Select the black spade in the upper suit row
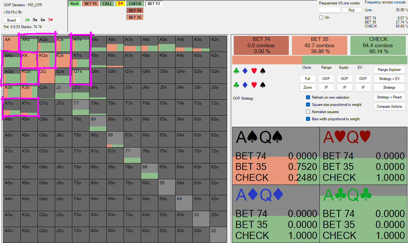 pos(263,71)
